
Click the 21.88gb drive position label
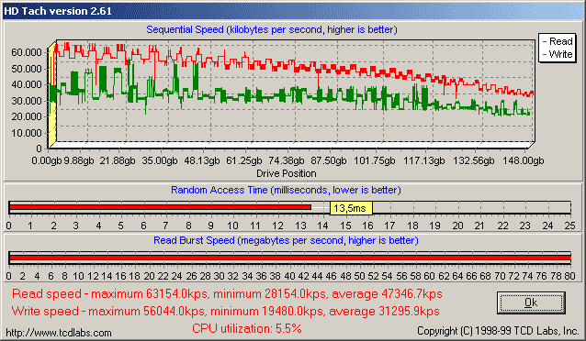coord(118,160)
